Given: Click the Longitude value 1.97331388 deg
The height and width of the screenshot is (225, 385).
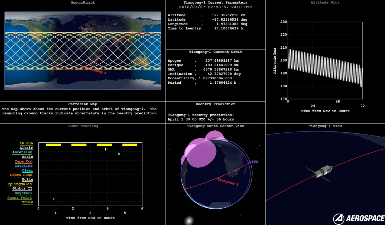Looking at the screenshot, I should pos(232,24).
